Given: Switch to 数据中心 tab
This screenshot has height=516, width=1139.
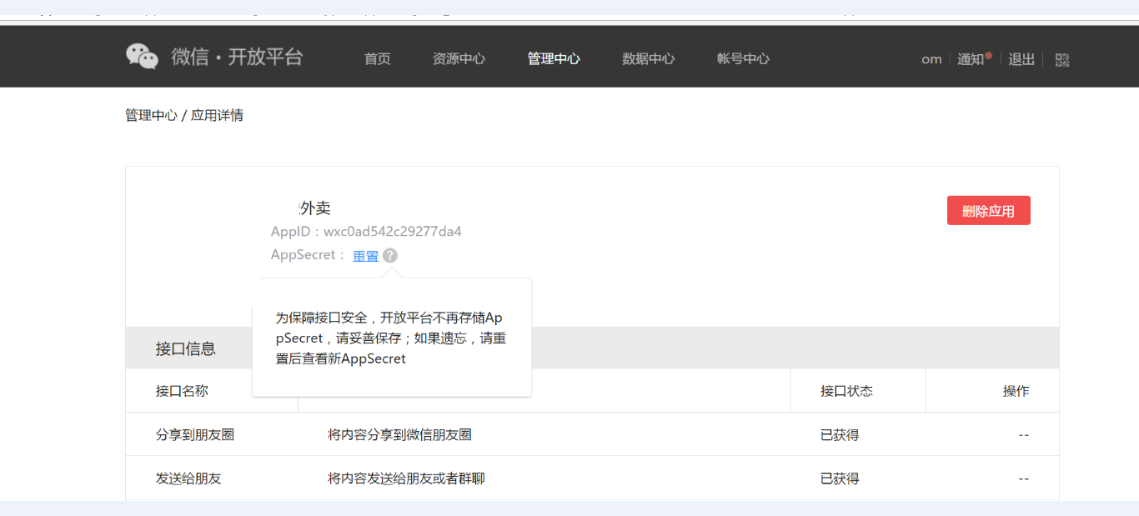Looking at the screenshot, I should [649, 59].
